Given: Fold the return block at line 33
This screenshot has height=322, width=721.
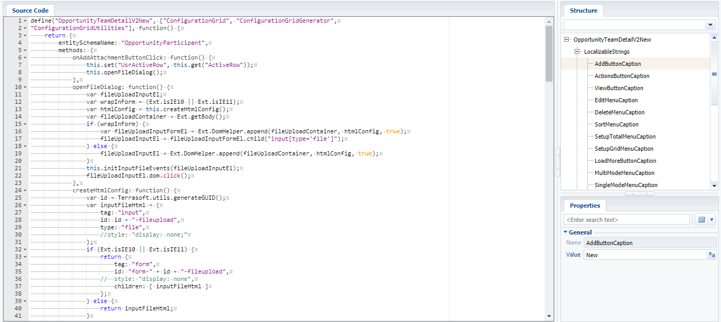Looking at the screenshot, I should pos(25,257).
